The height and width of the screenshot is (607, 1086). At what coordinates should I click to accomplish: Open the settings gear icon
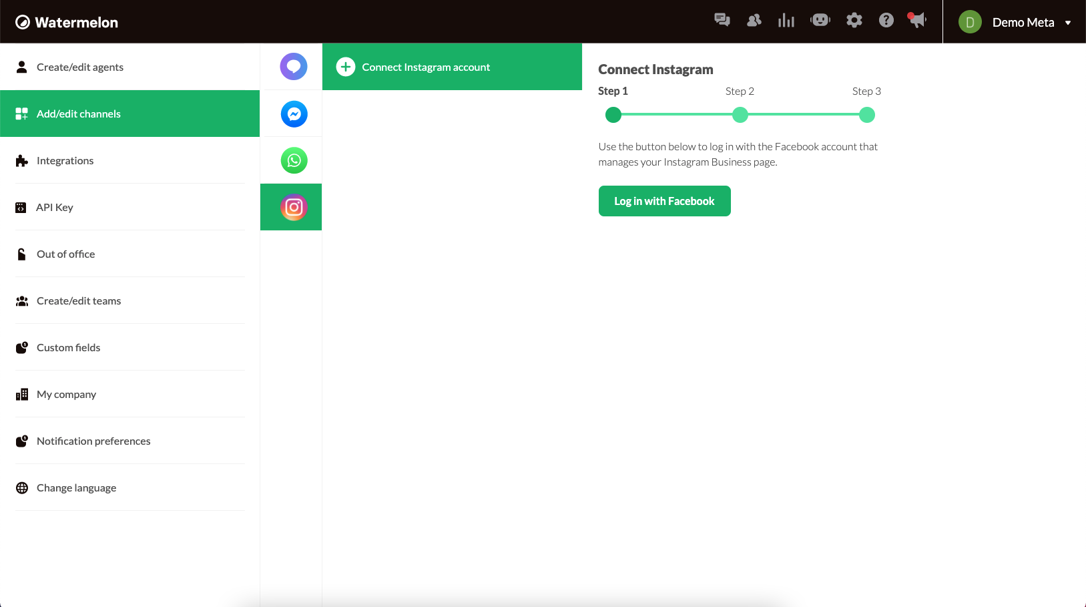(x=854, y=20)
